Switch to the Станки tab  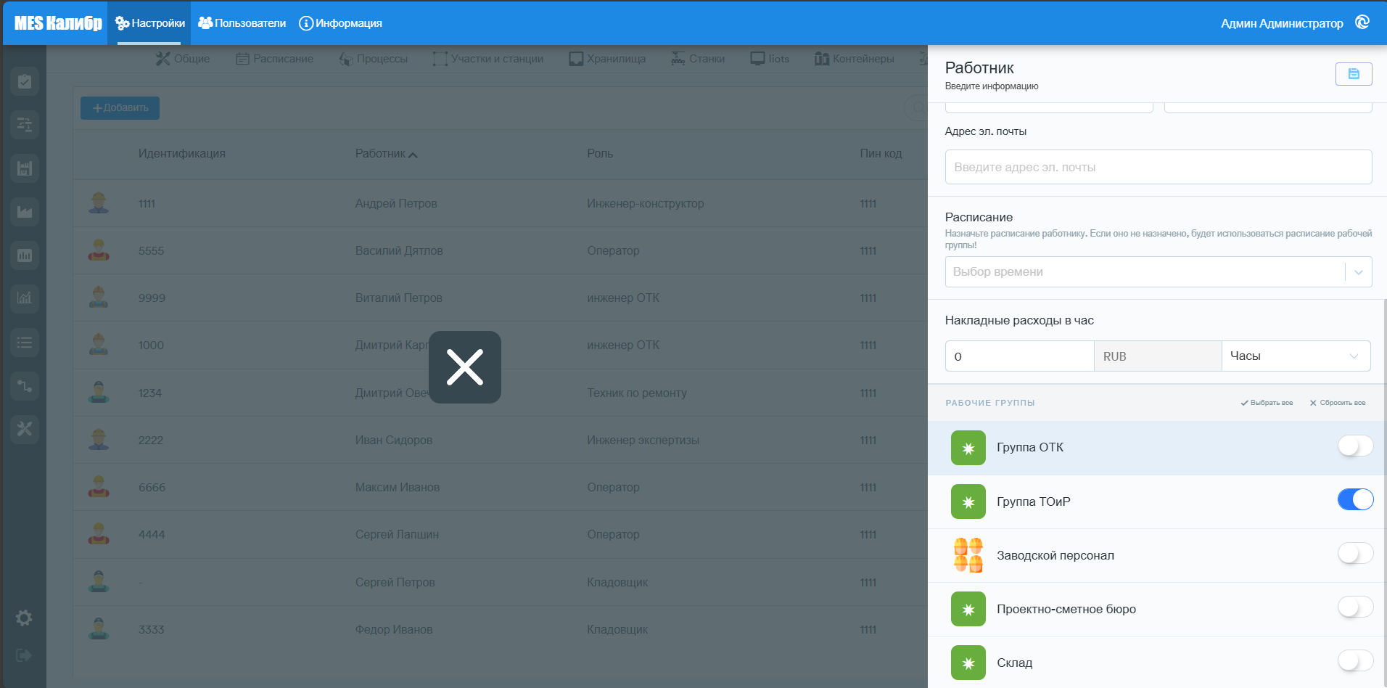coord(698,59)
